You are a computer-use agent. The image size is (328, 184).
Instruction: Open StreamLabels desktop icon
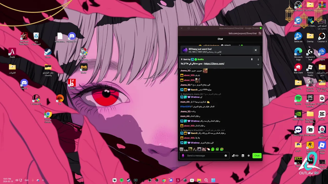click(310, 131)
